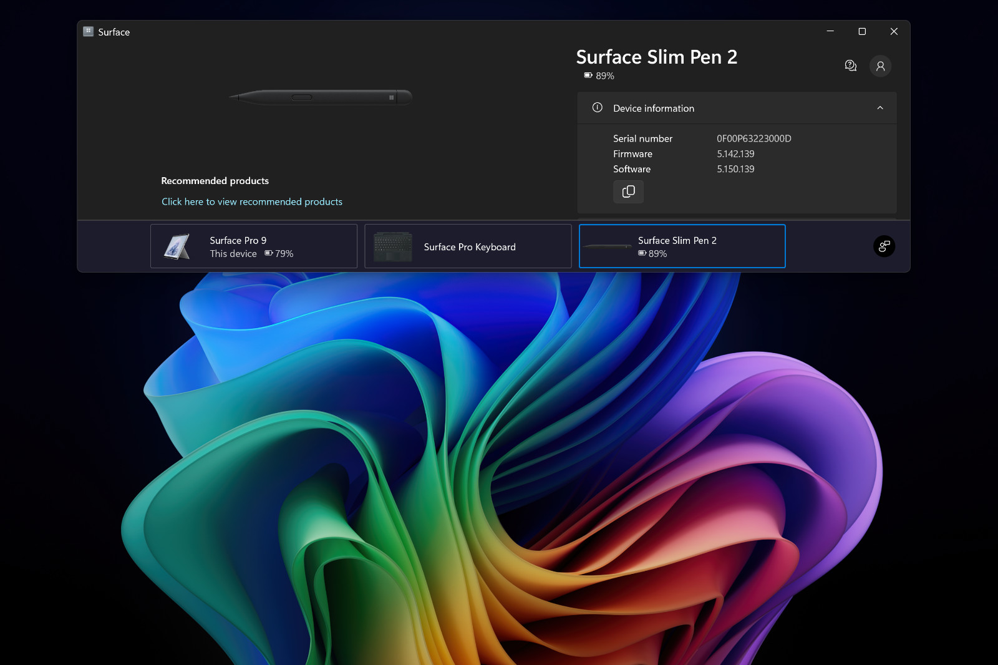This screenshot has width=998, height=665.
Task: Collapse the Device information chevron
Action: click(x=880, y=108)
